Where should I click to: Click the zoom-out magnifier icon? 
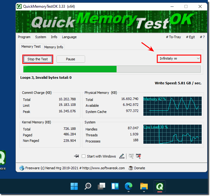[x=131, y=156]
